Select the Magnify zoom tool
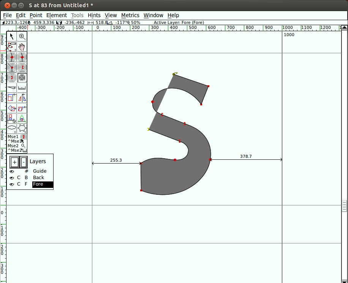Viewport: 348px width, 283px height. tap(22, 37)
